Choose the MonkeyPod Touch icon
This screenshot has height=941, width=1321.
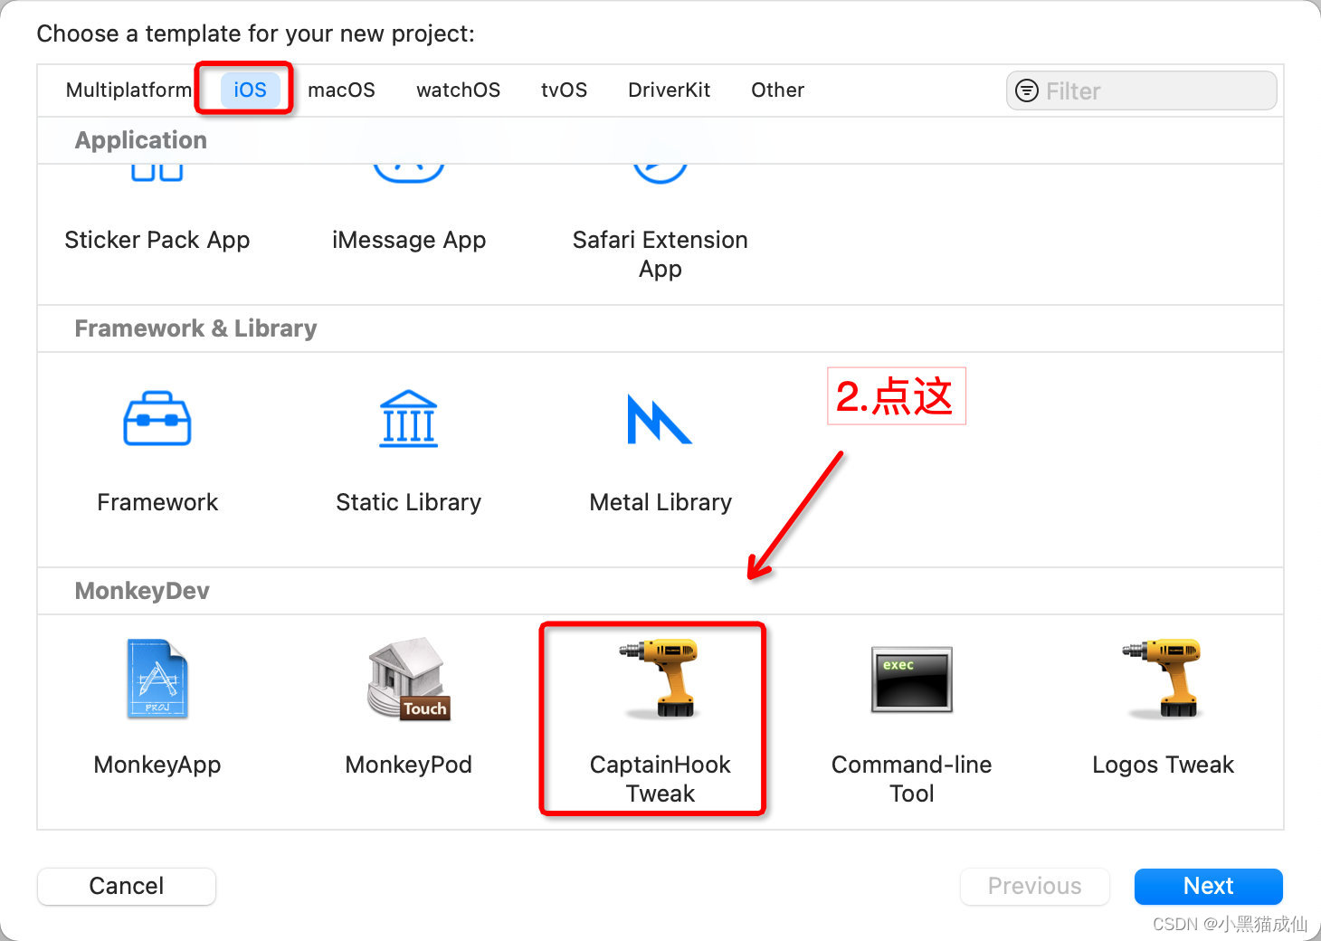click(409, 679)
